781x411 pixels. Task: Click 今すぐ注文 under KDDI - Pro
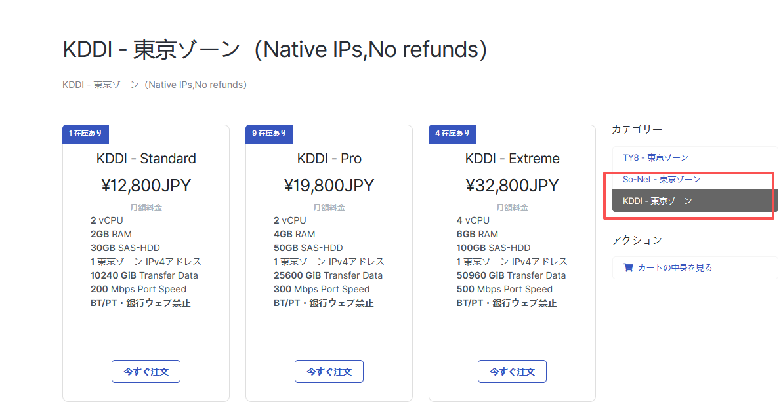point(329,371)
